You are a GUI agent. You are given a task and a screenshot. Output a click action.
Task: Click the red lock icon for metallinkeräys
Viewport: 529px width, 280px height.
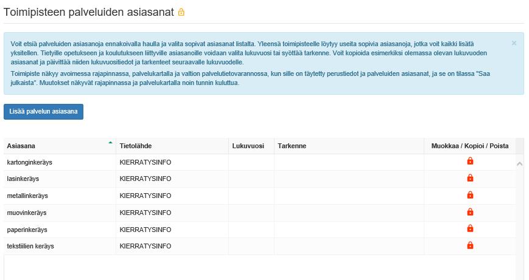pos(470,195)
